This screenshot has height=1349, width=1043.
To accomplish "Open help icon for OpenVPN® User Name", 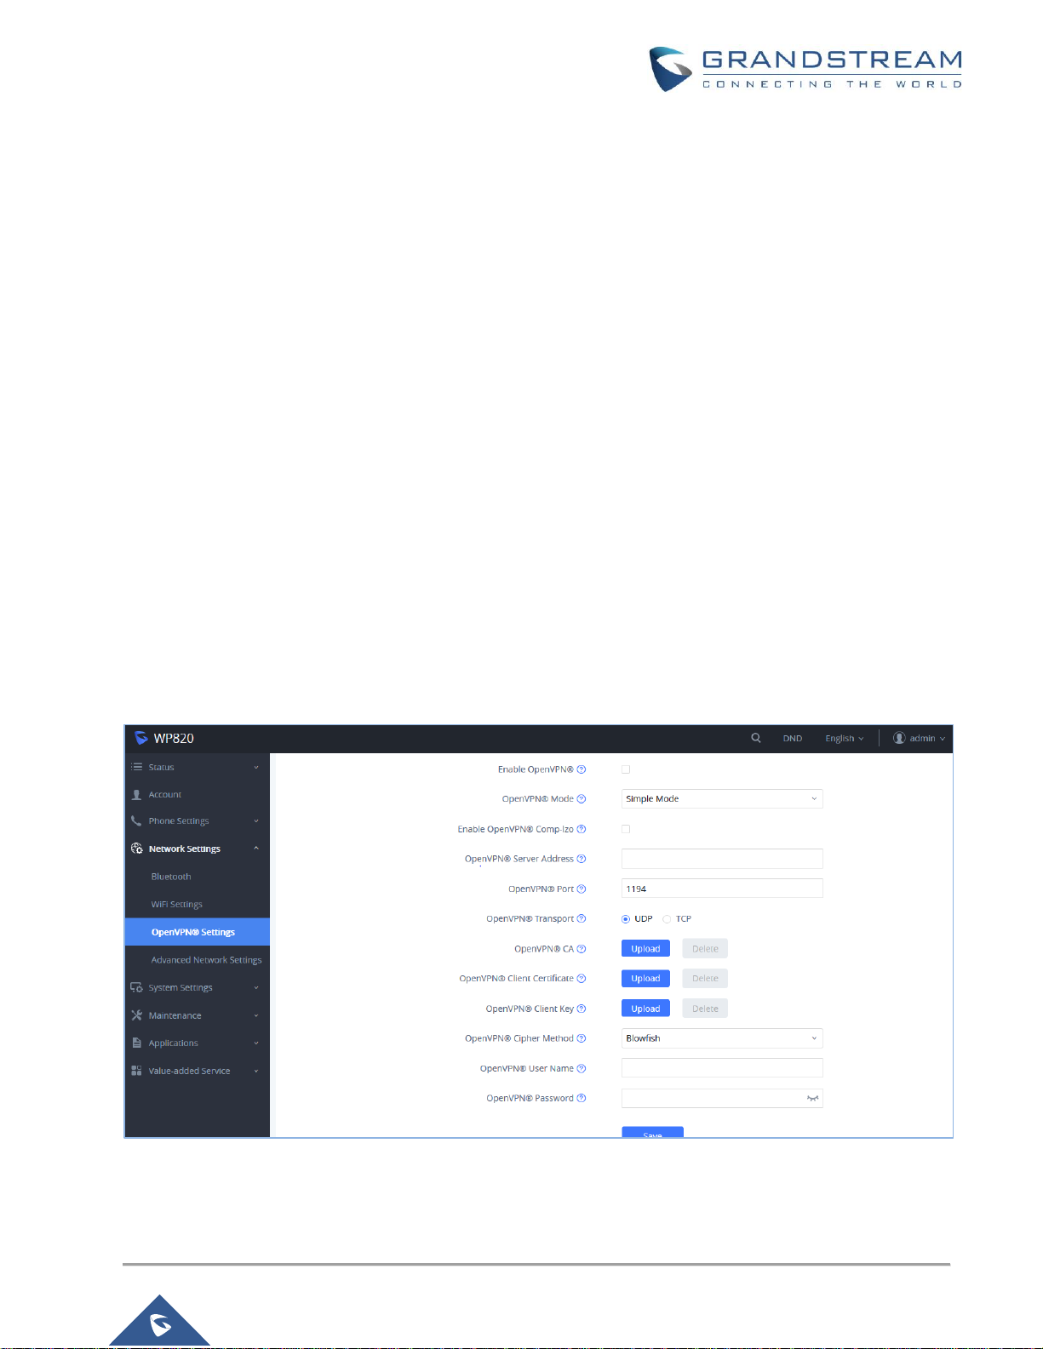I will (582, 1068).
